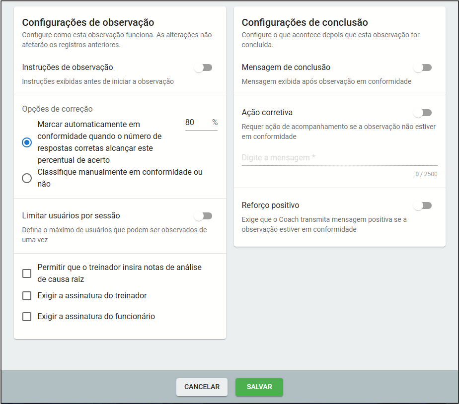Switch on the Ação corretiva toggle
The height and width of the screenshot is (404, 459).
coord(422,113)
